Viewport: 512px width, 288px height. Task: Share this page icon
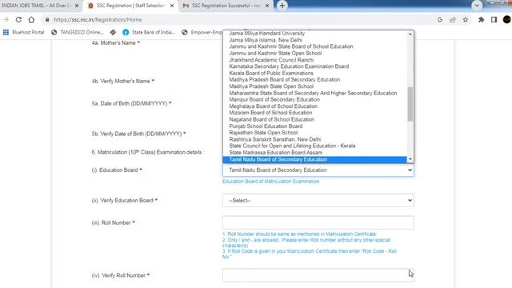(453, 19)
